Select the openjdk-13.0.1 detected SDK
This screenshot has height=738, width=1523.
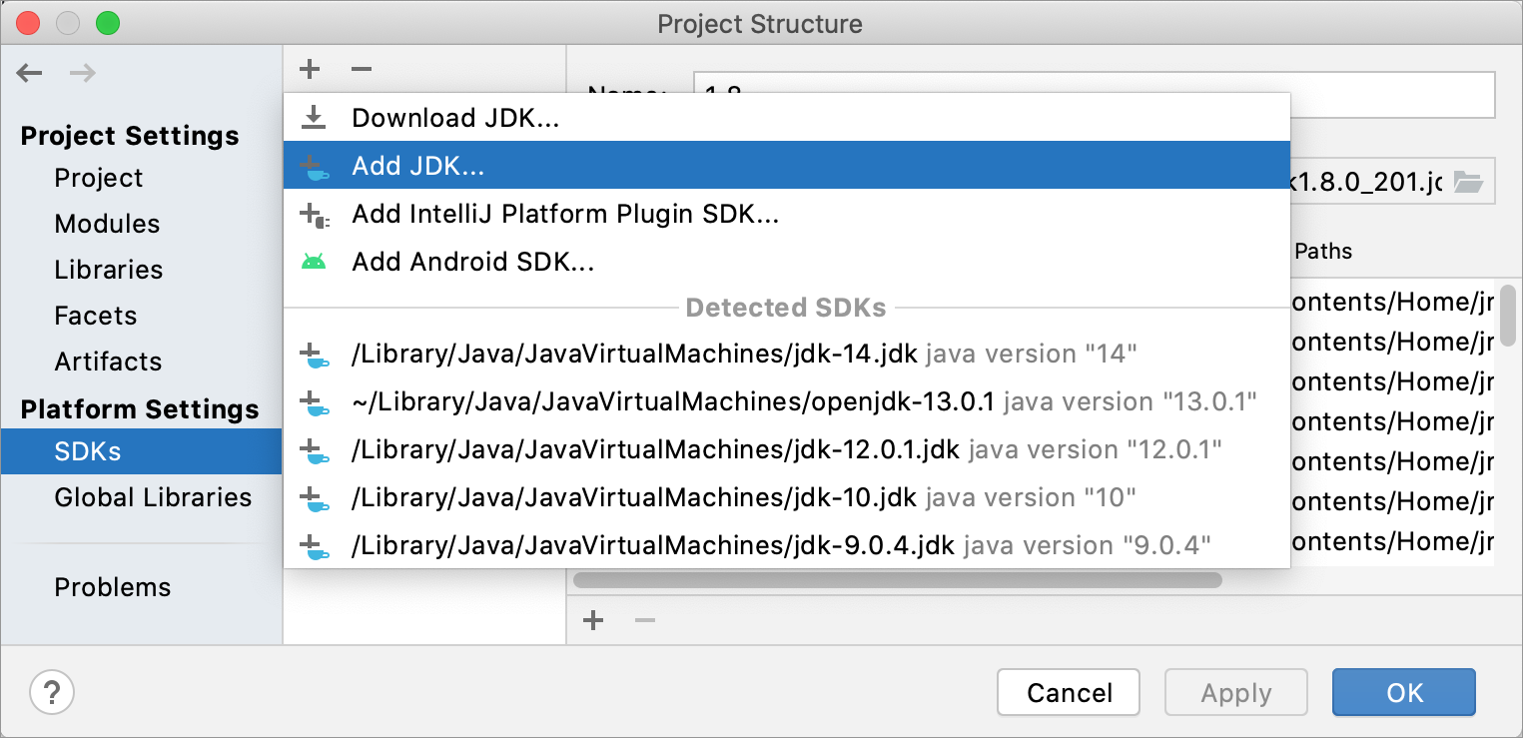click(x=669, y=401)
